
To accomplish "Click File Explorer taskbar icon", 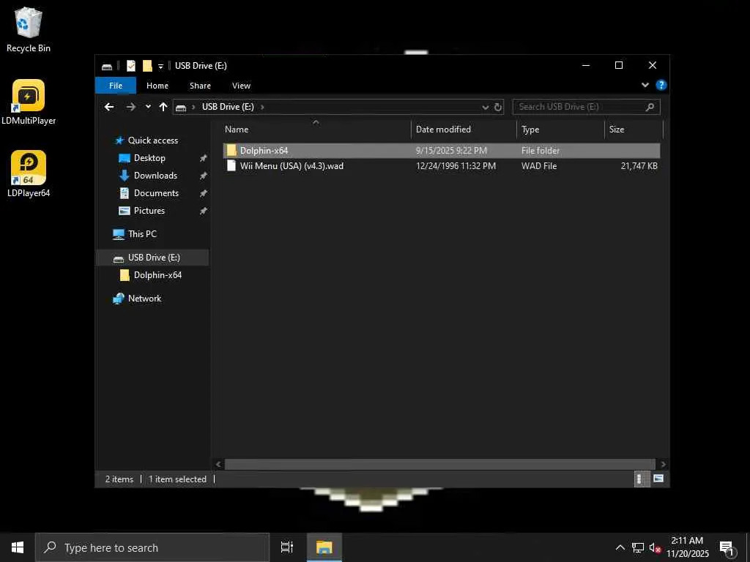I will click(x=324, y=547).
